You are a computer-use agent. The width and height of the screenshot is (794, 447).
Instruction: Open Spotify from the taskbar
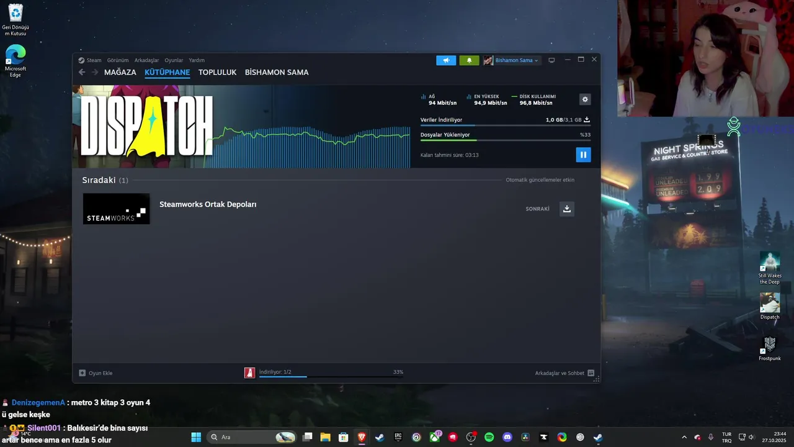click(489, 437)
